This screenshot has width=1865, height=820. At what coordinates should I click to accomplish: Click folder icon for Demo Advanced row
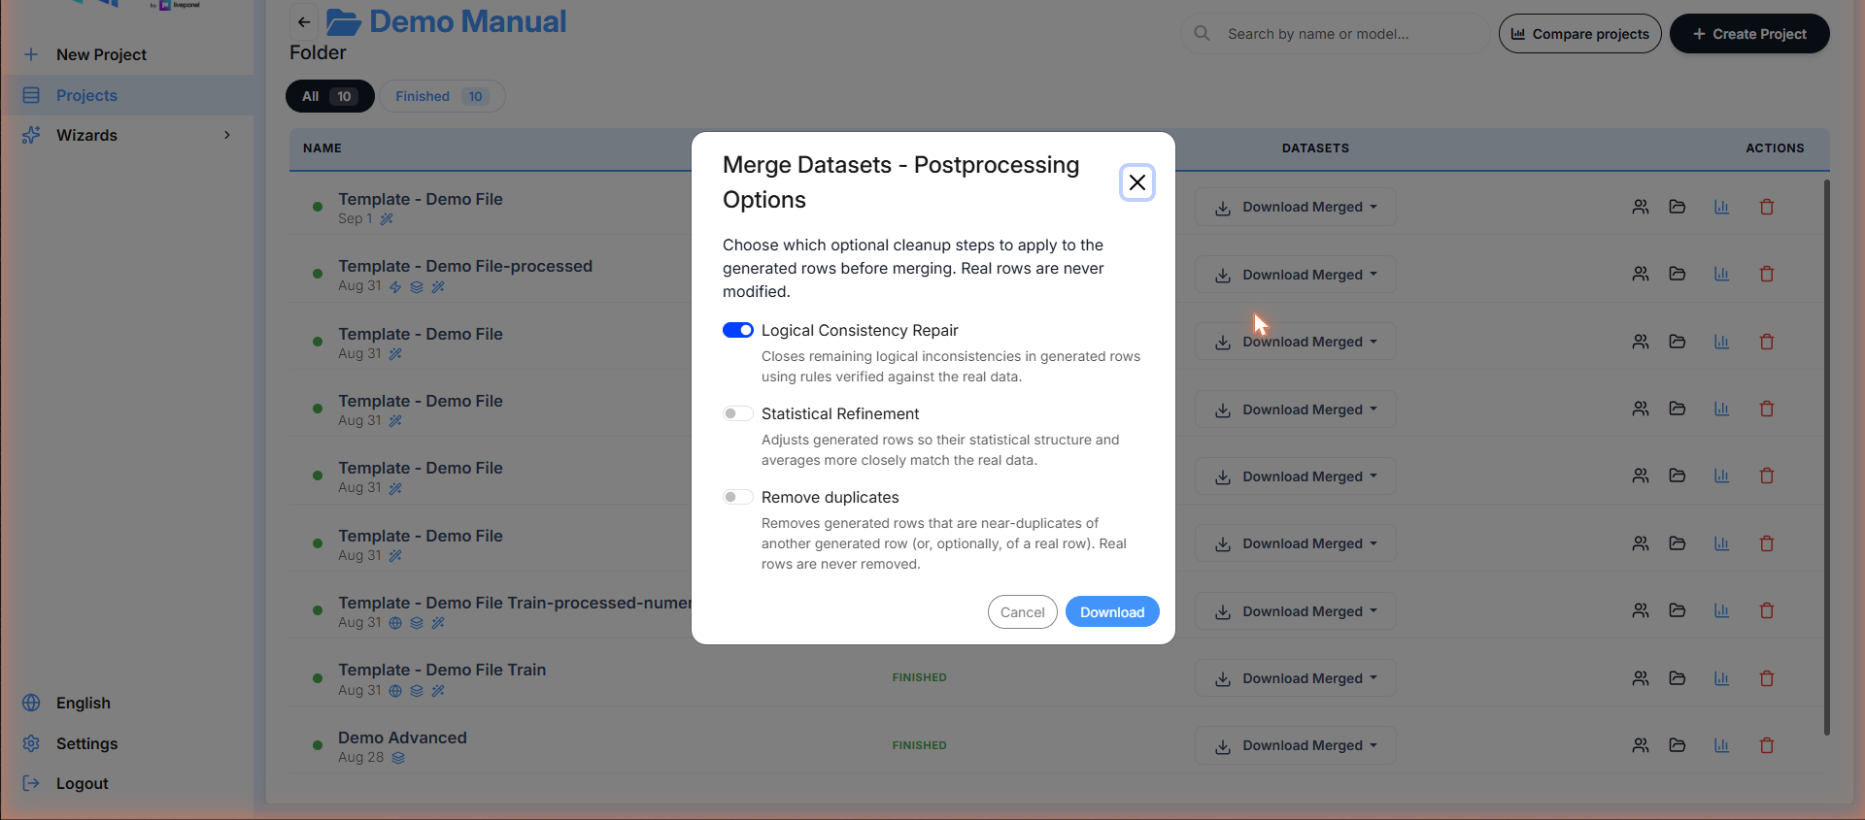(1678, 745)
